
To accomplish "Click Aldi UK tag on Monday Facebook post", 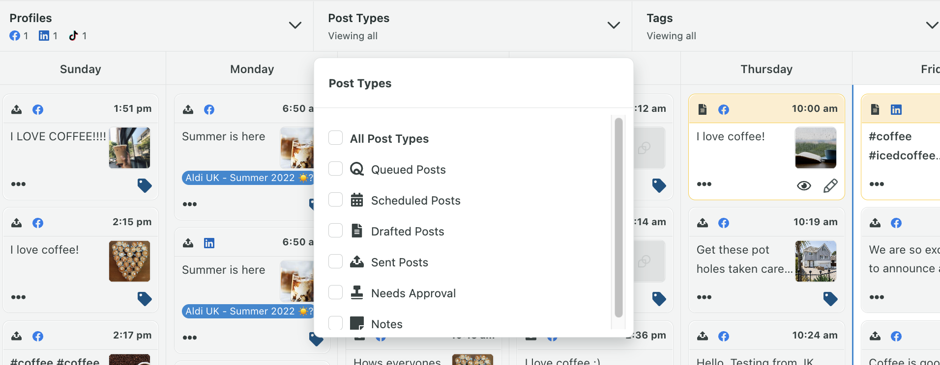I will tap(248, 178).
